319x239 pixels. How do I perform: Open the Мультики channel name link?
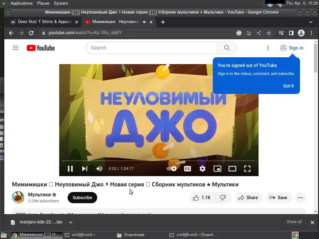[40, 195]
